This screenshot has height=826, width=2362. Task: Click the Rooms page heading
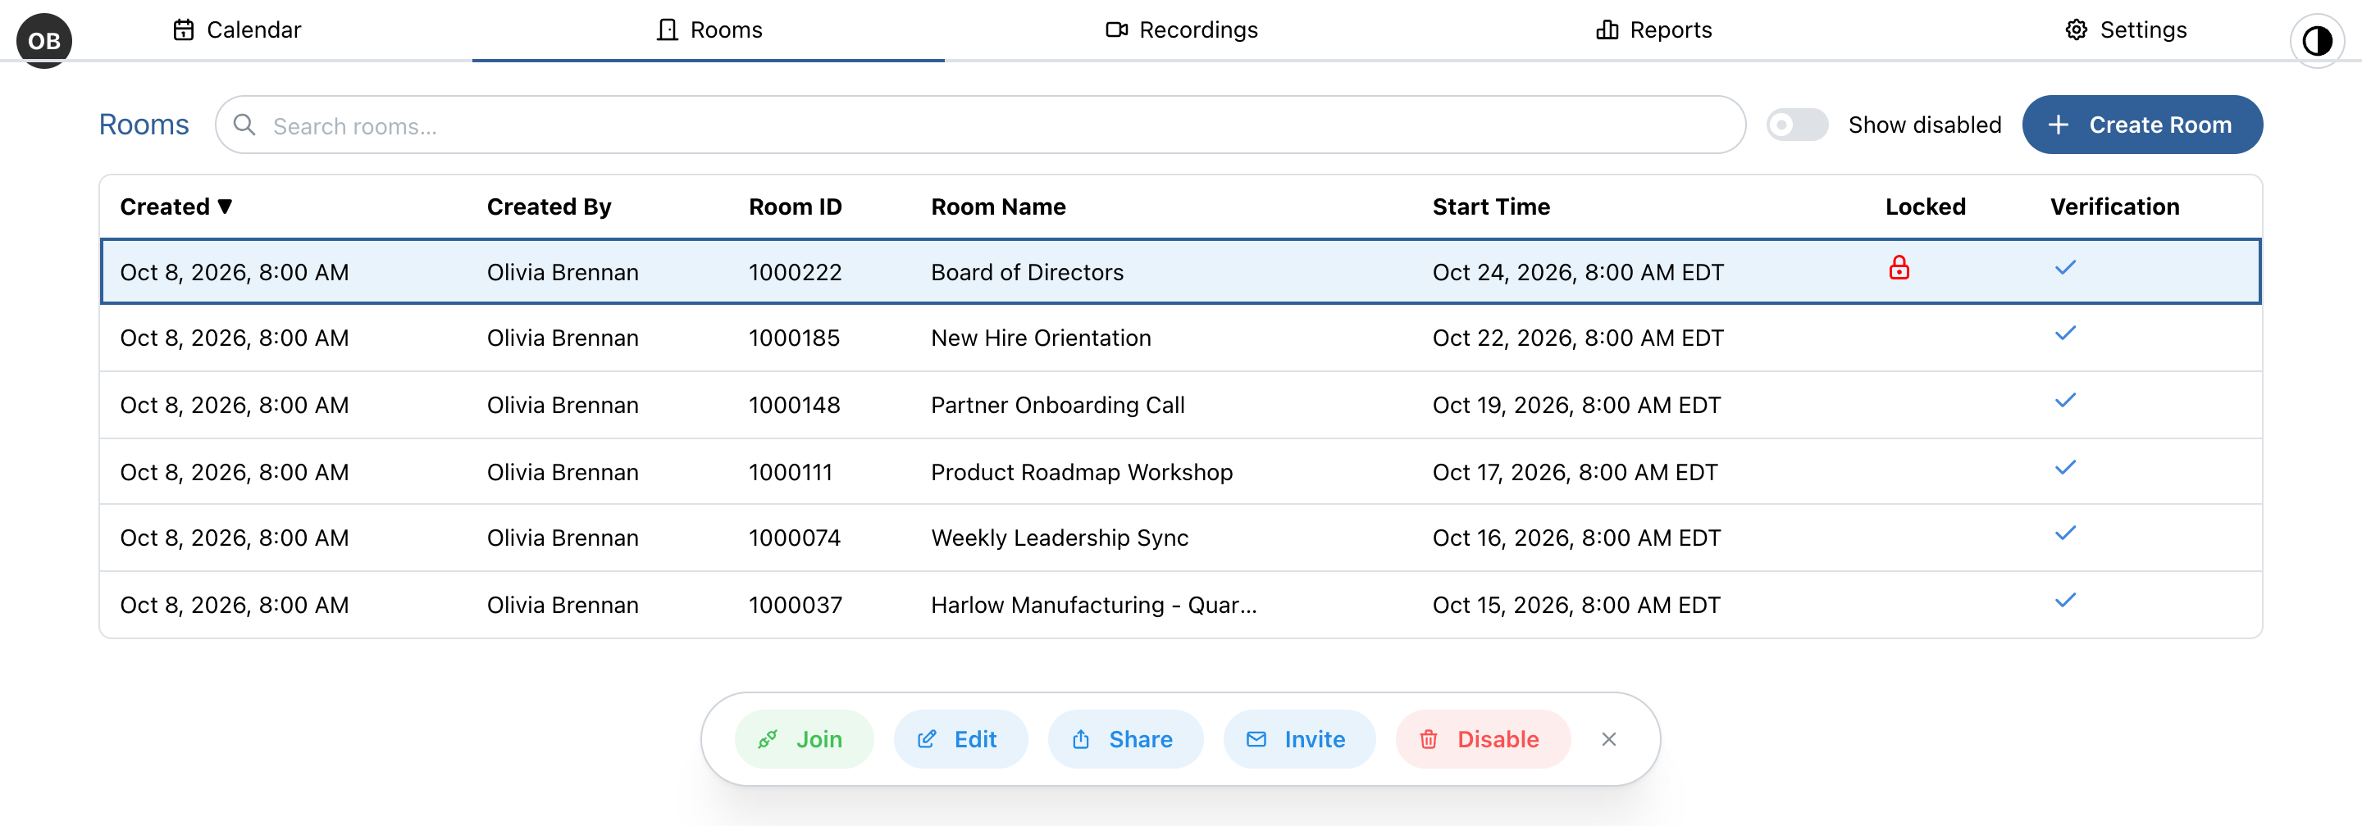(144, 125)
